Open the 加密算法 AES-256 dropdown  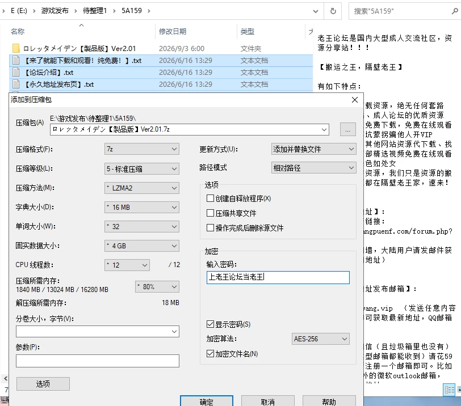pyautogui.click(x=320, y=339)
